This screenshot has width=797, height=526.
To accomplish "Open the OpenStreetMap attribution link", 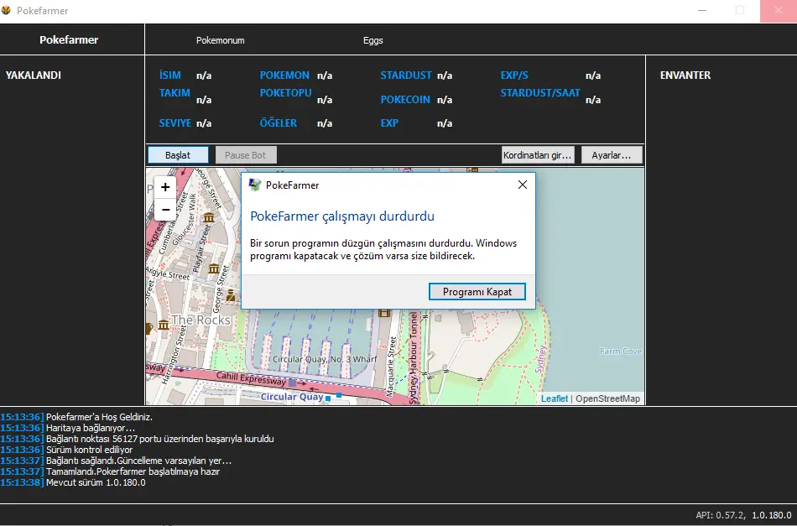I will pyautogui.click(x=607, y=398).
